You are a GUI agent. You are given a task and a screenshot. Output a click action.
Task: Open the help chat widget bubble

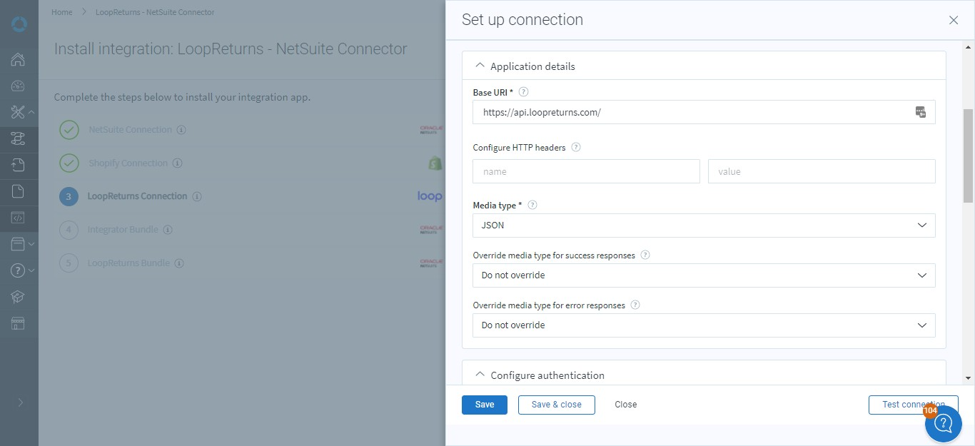coord(943,424)
